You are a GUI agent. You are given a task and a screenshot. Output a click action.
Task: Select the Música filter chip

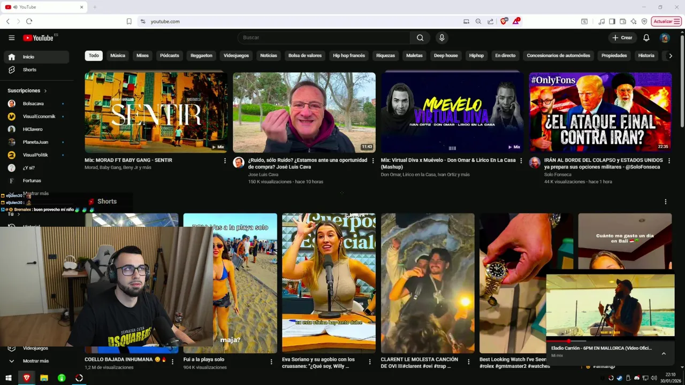pos(118,56)
